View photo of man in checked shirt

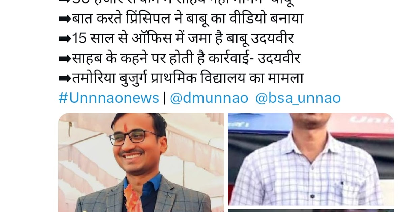pyautogui.click(x=311, y=159)
